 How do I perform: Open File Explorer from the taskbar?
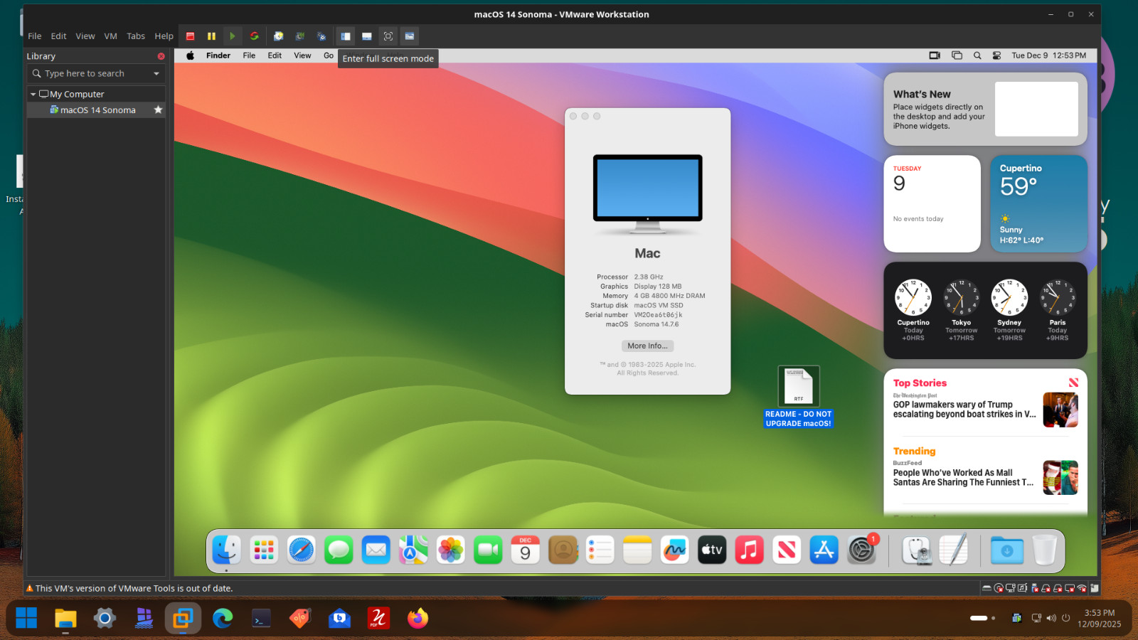[x=65, y=619]
